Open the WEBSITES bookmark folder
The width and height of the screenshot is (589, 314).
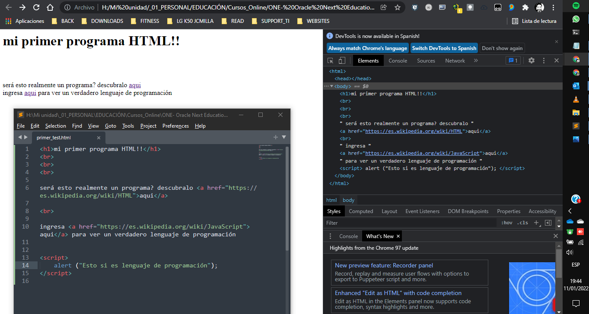pyautogui.click(x=313, y=21)
